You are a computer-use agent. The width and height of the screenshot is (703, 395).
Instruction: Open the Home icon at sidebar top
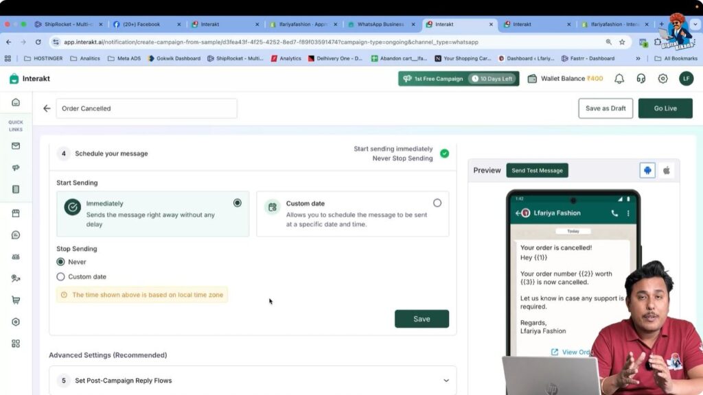16,101
